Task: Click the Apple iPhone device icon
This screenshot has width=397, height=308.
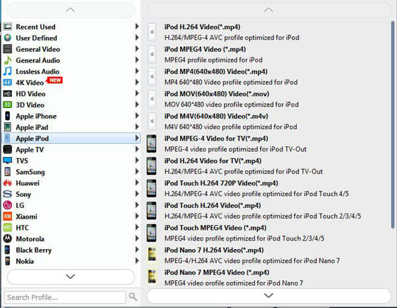Action: point(7,116)
